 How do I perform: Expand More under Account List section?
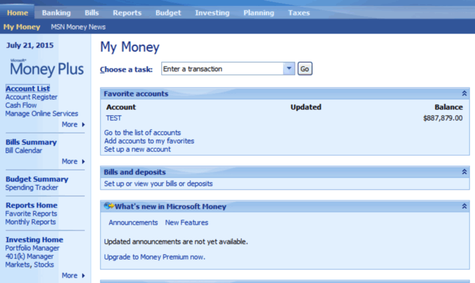(73, 125)
